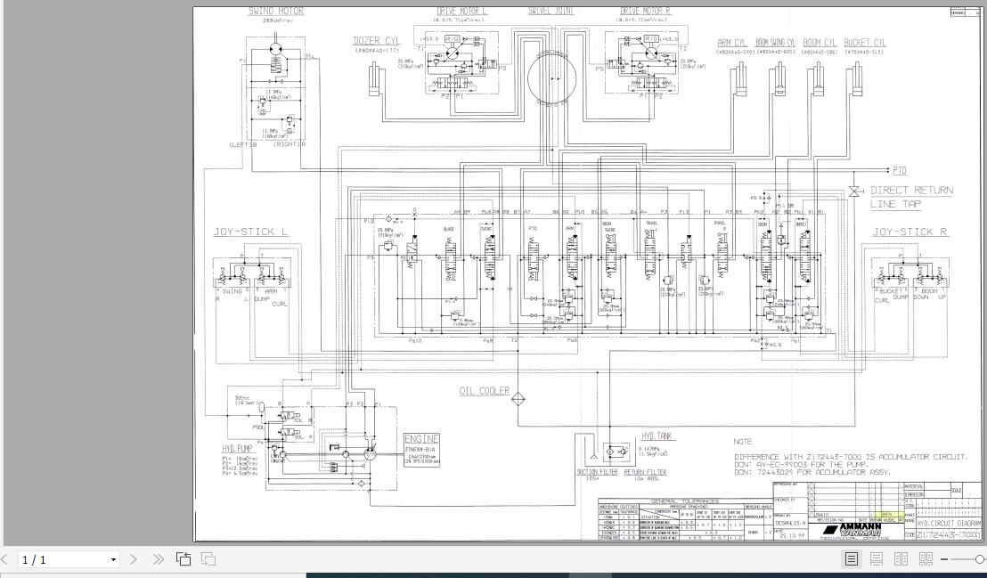Viewport: 987px width, 578px height.
Task: Click the OIL COOLER label
Action: point(484,391)
